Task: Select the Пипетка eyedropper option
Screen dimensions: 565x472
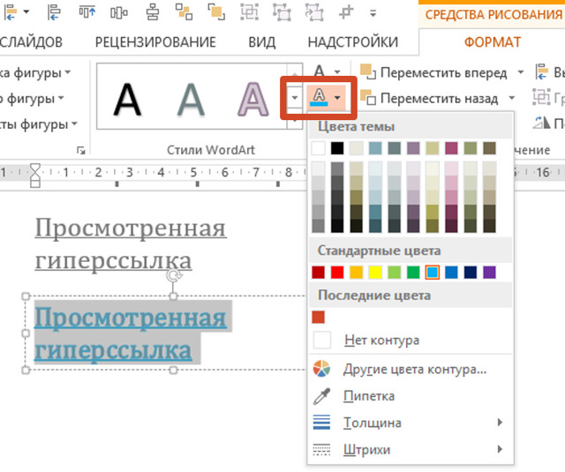Action: click(411, 396)
